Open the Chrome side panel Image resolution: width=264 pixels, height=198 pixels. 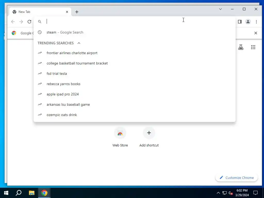(x=240, y=22)
